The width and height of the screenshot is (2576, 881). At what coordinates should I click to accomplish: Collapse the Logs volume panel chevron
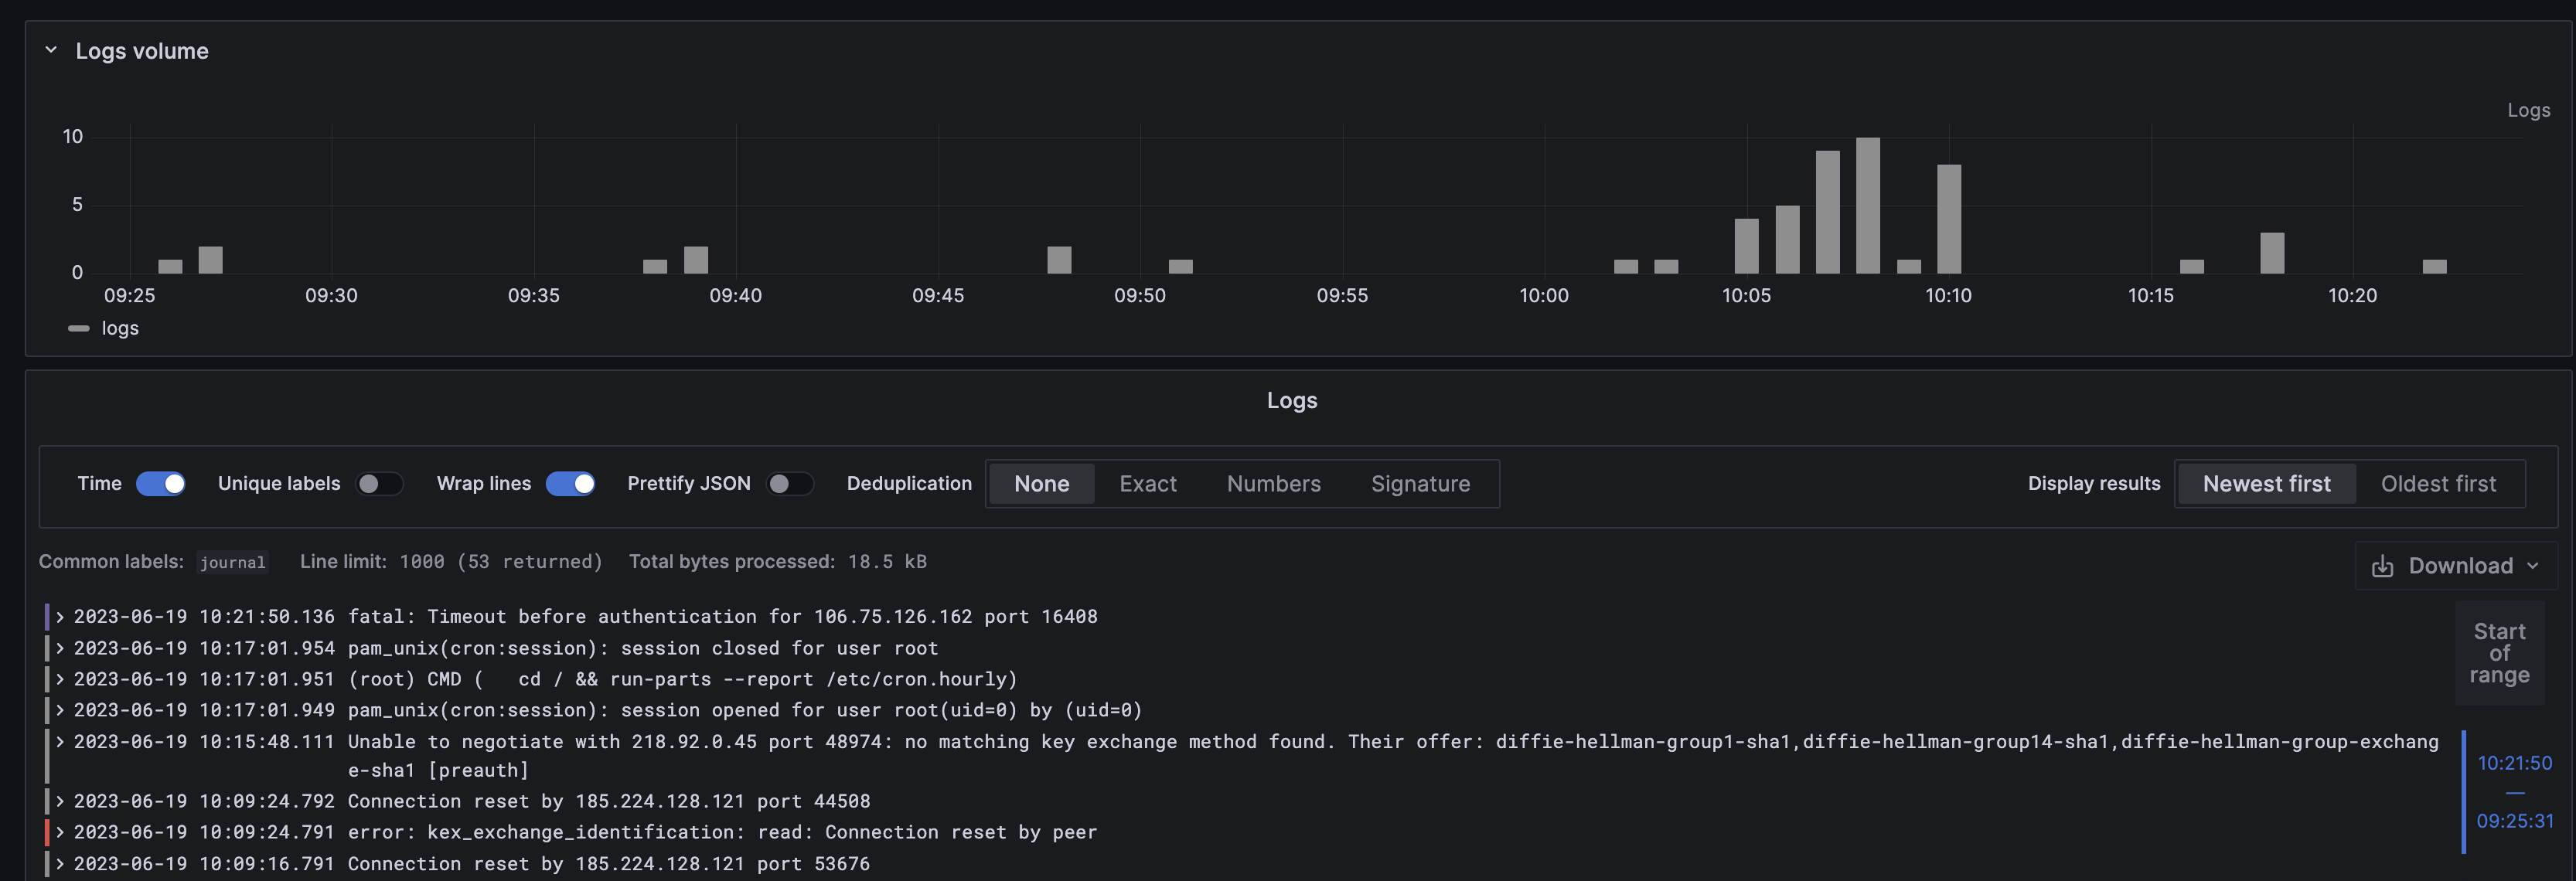tap(51, 50)
